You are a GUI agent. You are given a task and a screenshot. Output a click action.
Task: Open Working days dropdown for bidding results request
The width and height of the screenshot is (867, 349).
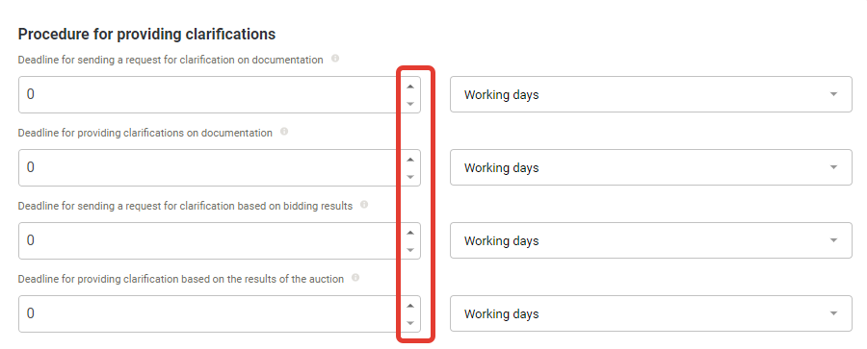(651, 240)
